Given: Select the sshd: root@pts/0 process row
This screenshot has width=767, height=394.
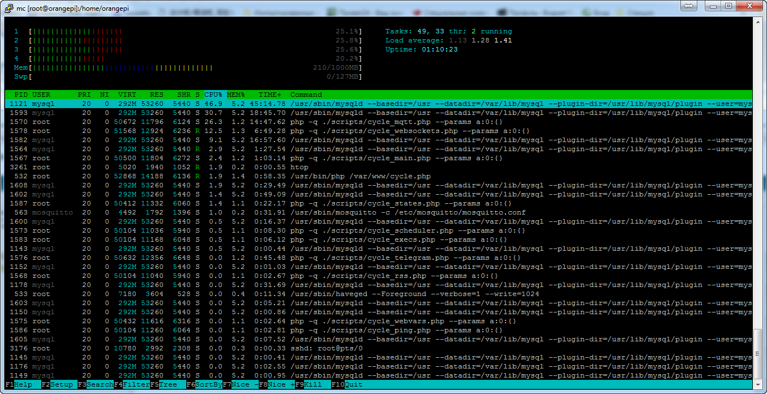Looking at the screenshot, I should pyautogui.click(x=379, y=348).
